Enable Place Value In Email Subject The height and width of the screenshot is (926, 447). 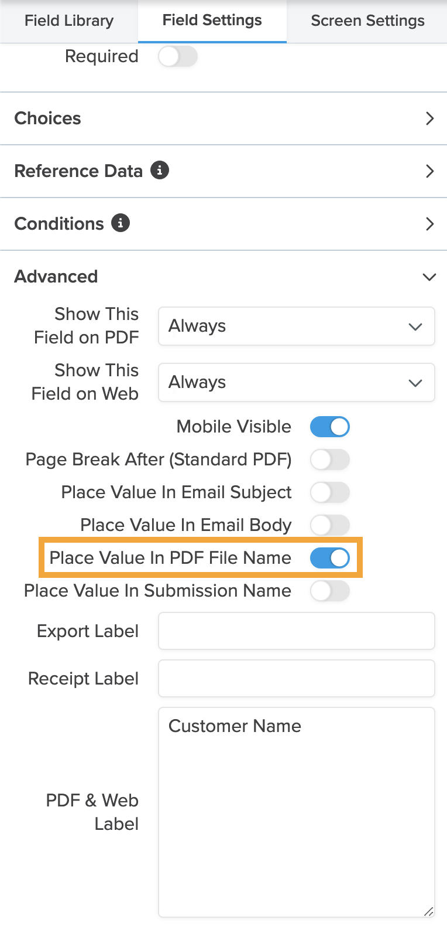coord(330,492)
